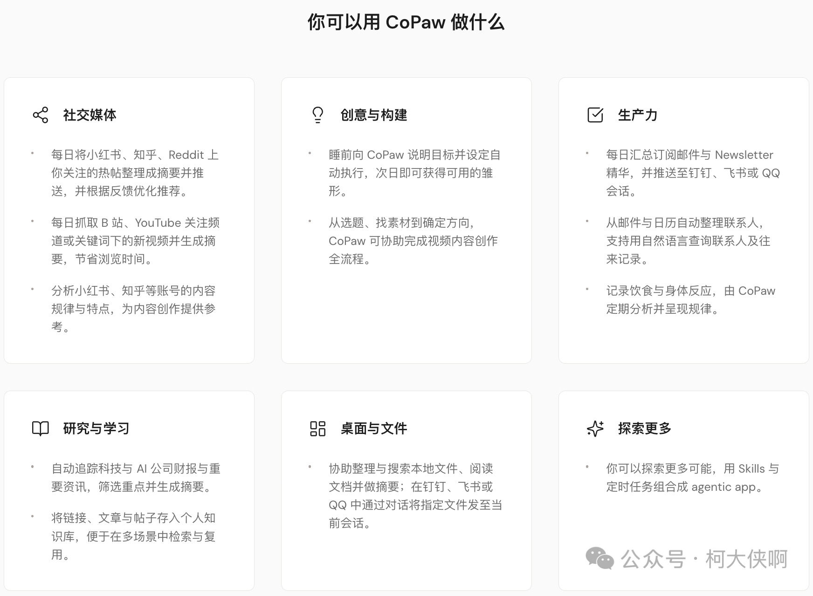Image resolution: width=813 pixels, height=596 pixels.
Task: Click the bullet starting 你可以探索更多可能
Action: [x=693, y=478]
